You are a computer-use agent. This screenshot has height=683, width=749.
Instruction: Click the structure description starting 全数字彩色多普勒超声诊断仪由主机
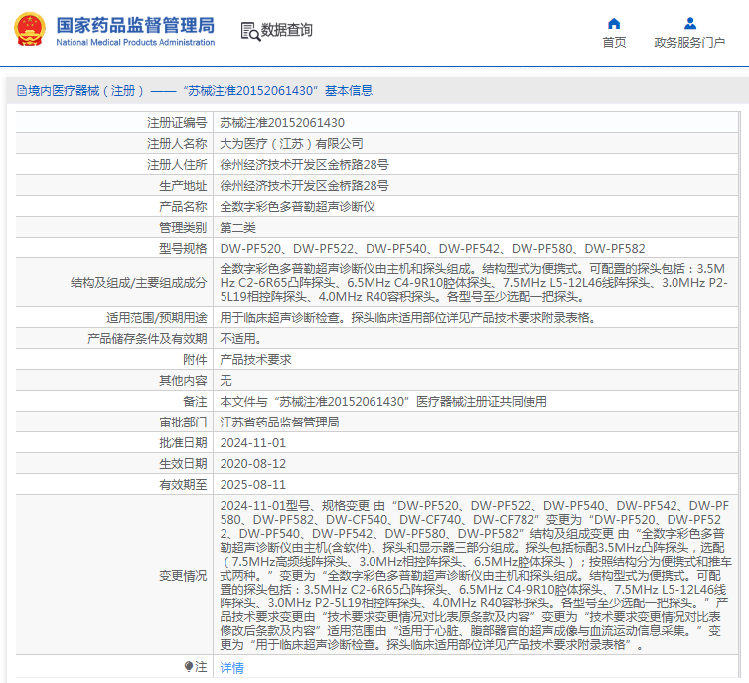click(474, 283)
